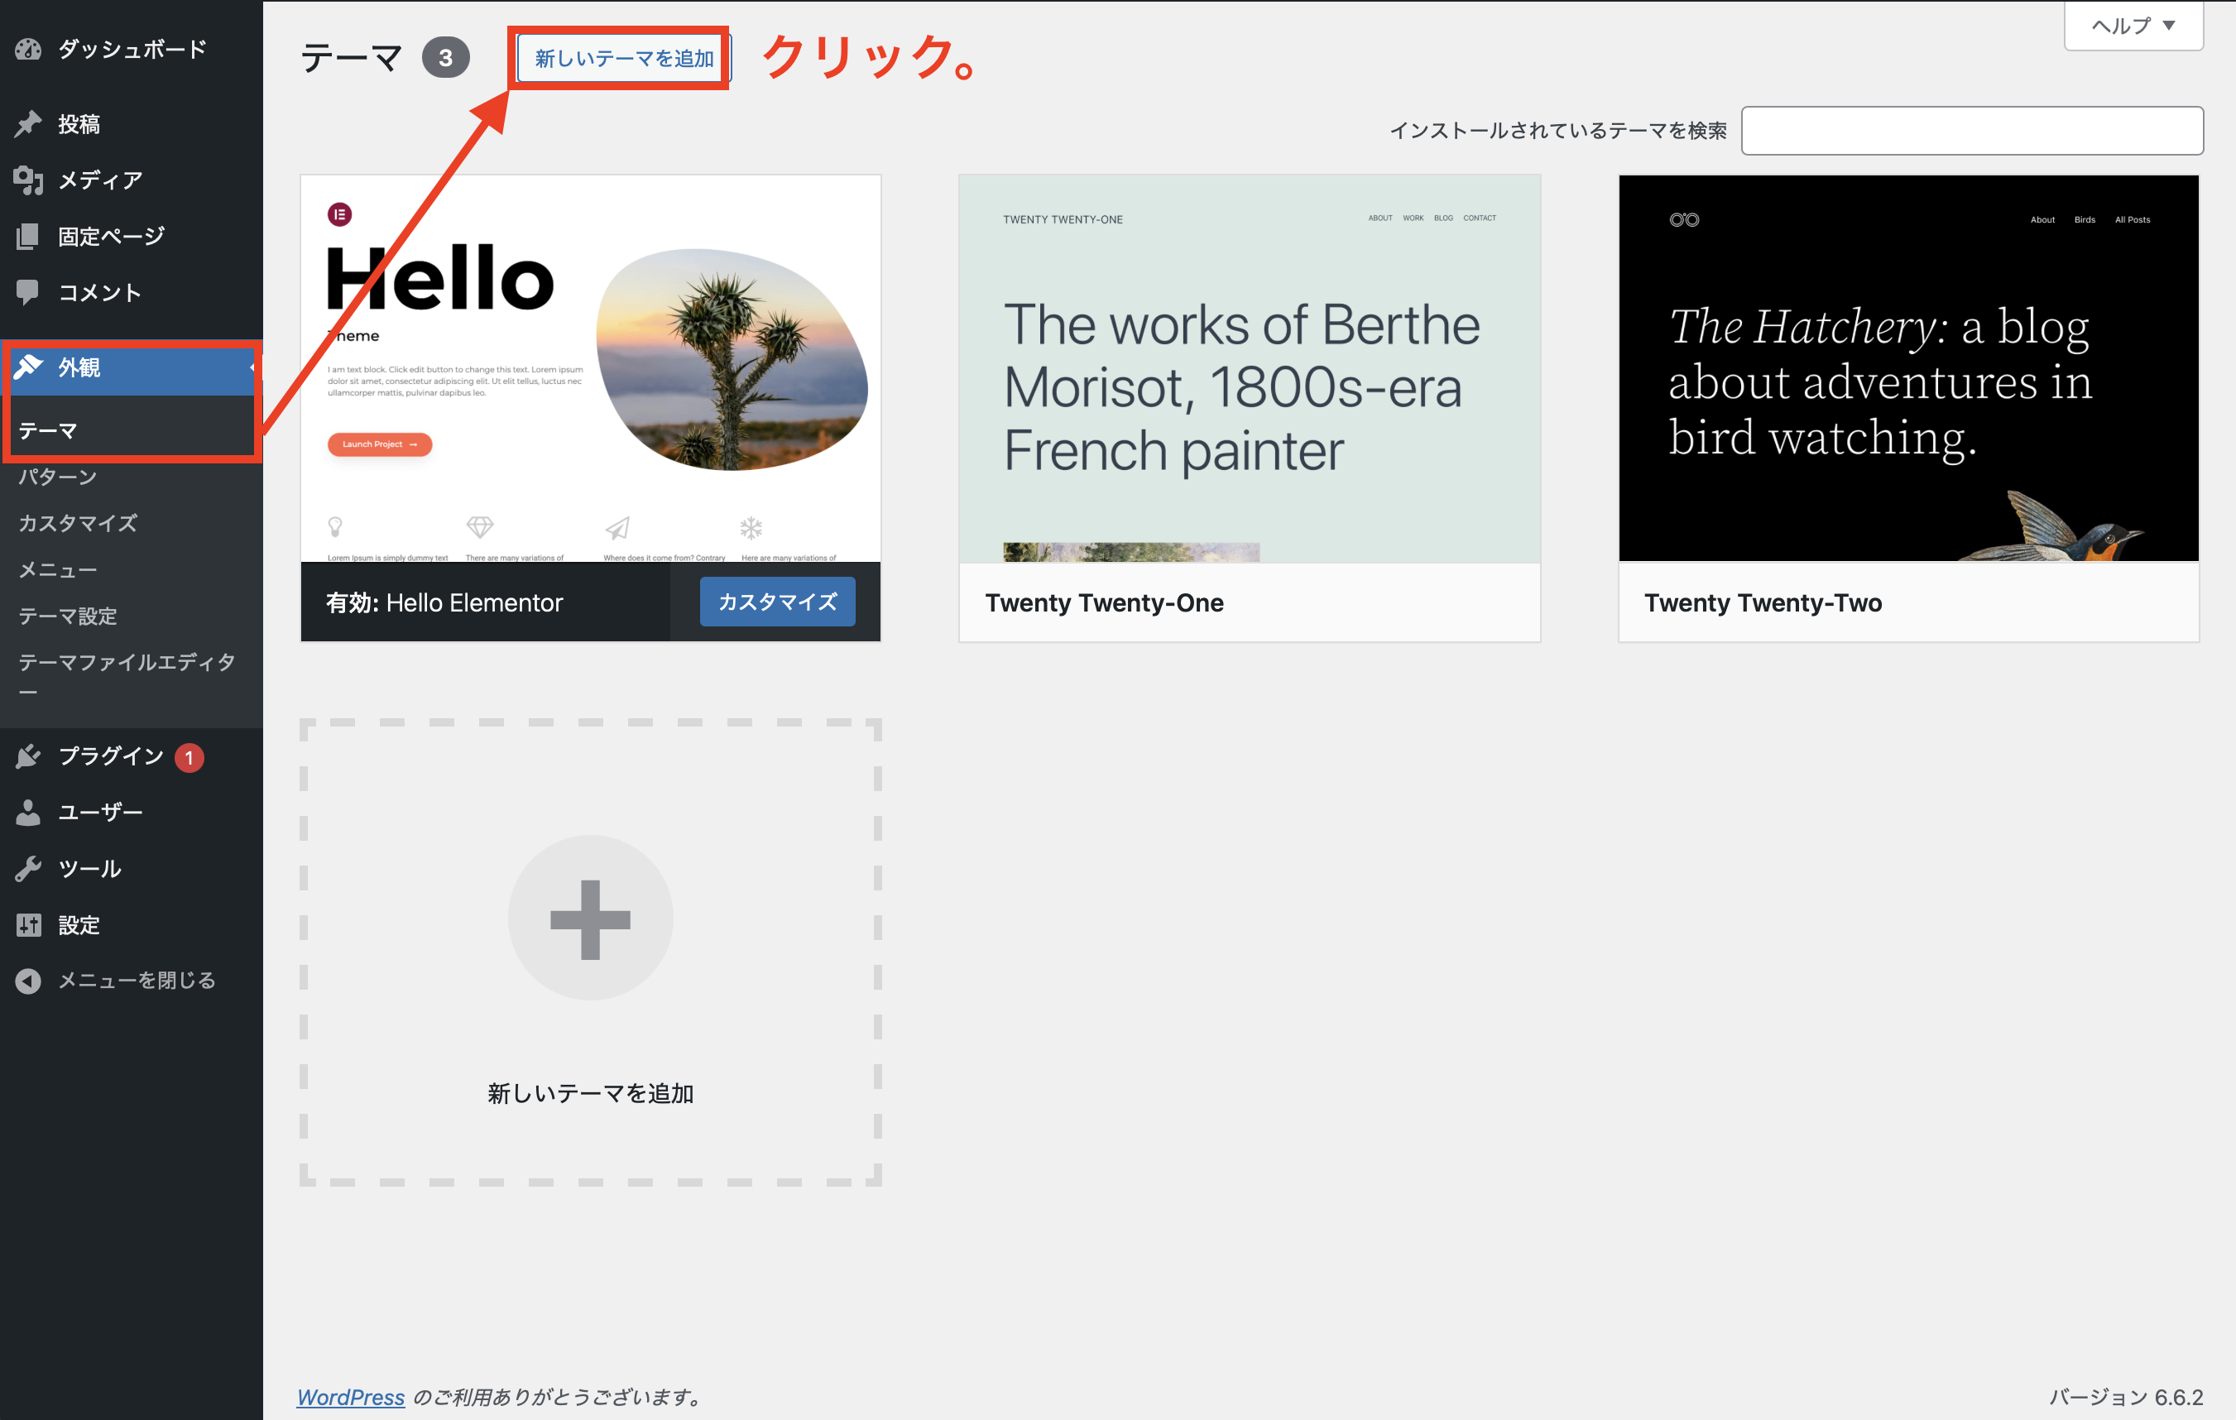Viewport: 2236px width, 1420px height.
Task: Select the 設定 settings icon
Action: pyautogui.click(x=29, y=924)
